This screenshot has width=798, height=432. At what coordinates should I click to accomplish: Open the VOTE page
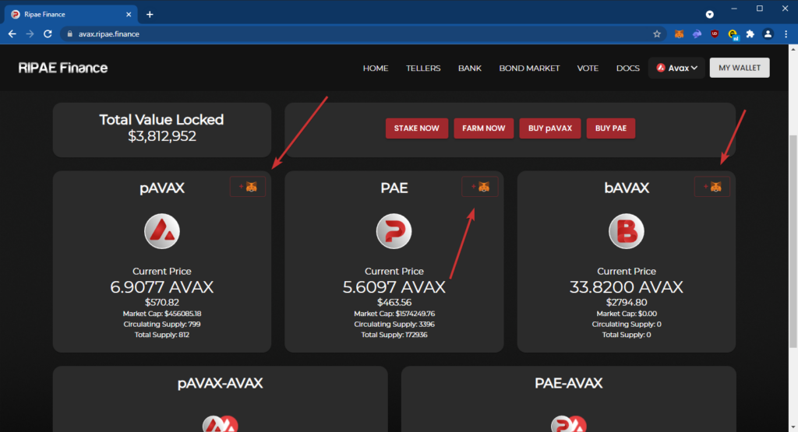click(588, 68)
